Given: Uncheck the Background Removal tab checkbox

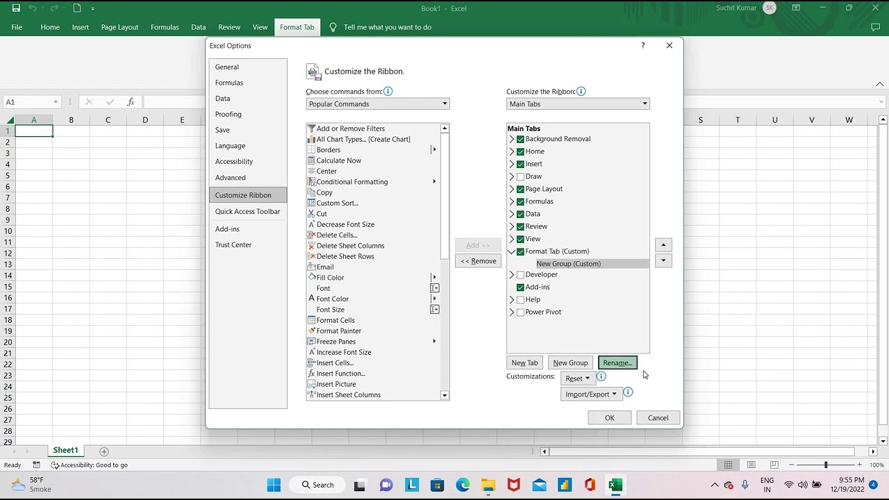Looking at the screenshot, I should pos(520,139).
